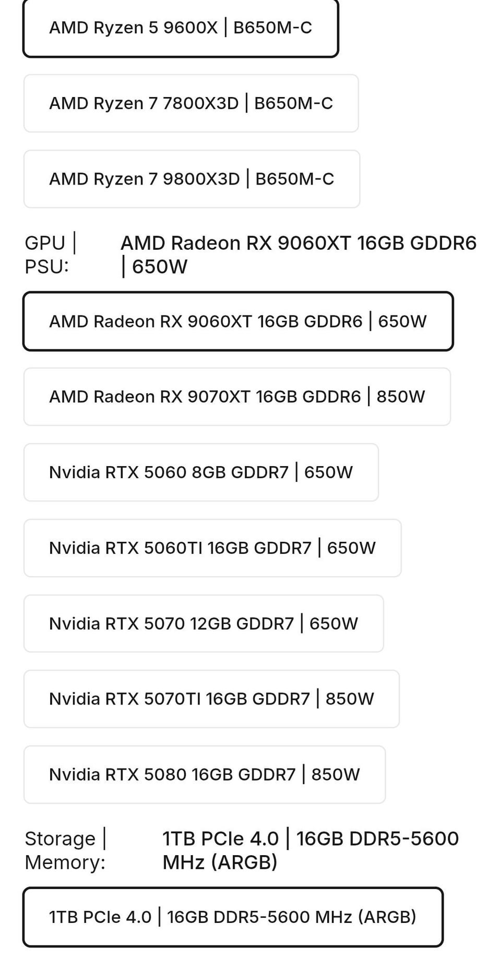Choose Nvidia RTX 5070 12GB 650W
Viewport: 501px width, 961px height.
coord(204,624)
